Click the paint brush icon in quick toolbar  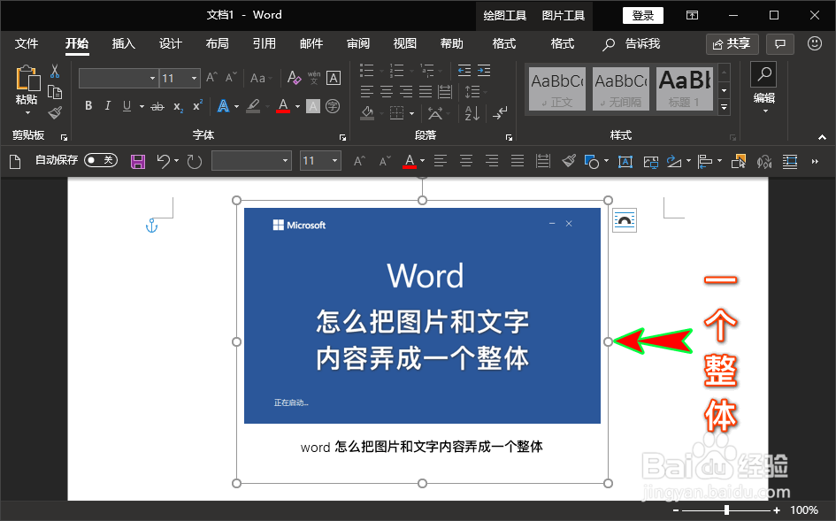click(x=570, y=160)
